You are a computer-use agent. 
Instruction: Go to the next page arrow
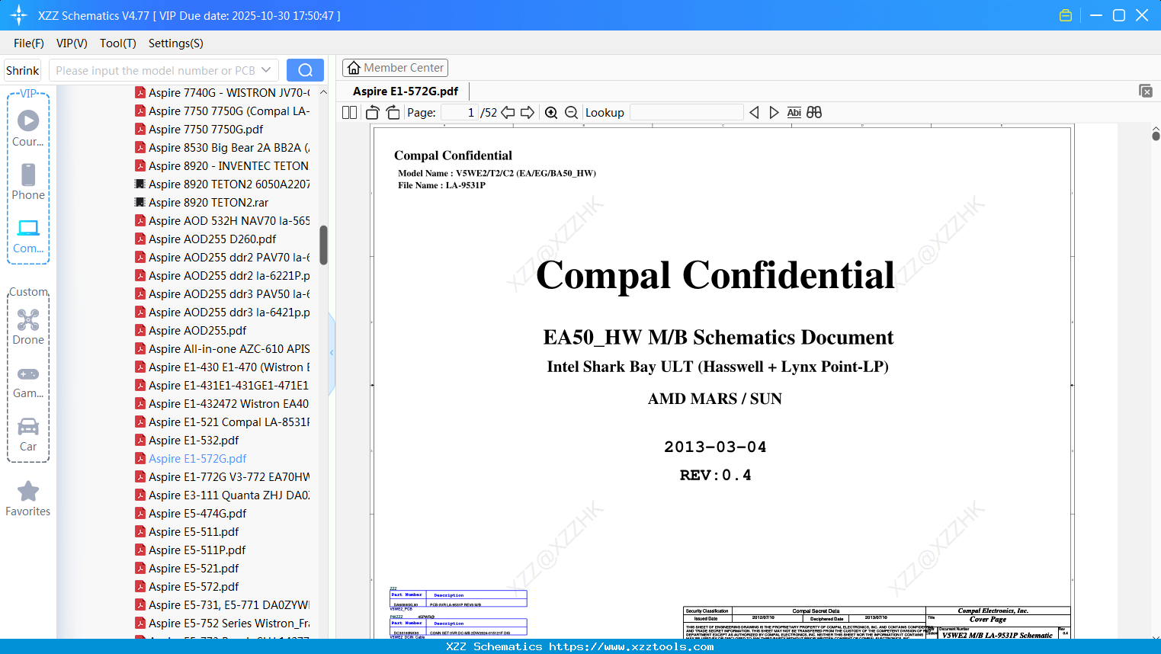(x=528, y=113)
